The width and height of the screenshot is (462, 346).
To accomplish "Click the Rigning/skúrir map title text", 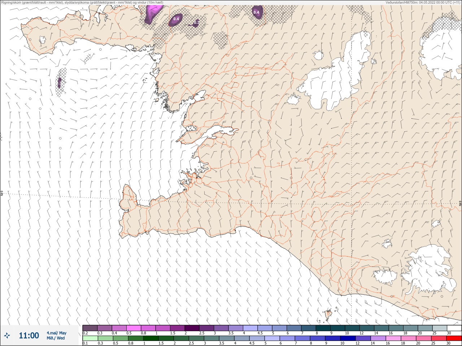I will [83, 3].
